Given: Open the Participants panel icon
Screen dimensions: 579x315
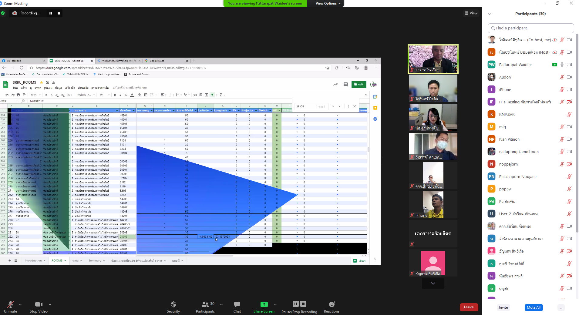Looking at the screenshot, I should click(x=205, y=304).
